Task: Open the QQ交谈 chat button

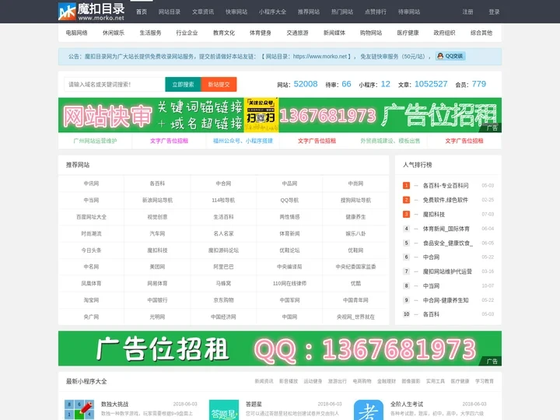Action: (x=450, y=56)
